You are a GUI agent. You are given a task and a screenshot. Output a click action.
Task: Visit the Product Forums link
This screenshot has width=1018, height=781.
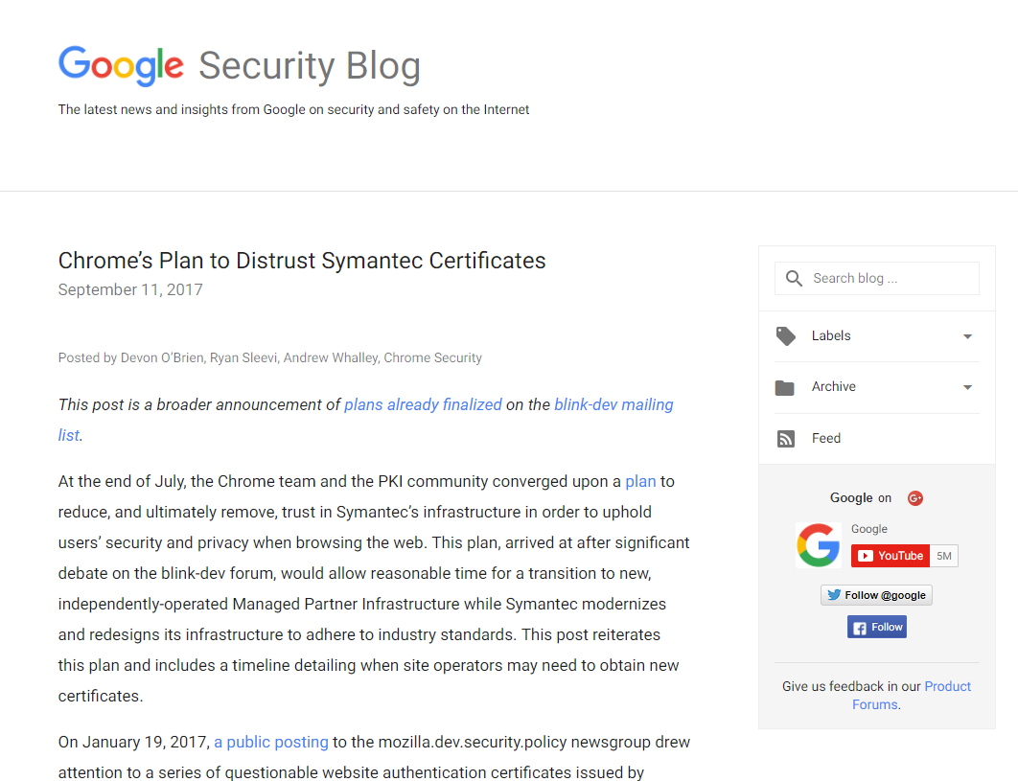pos(947,687)
